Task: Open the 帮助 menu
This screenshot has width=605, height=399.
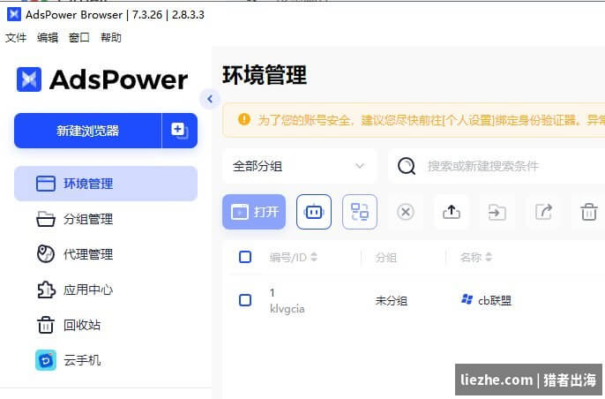Action: point(111,37)
